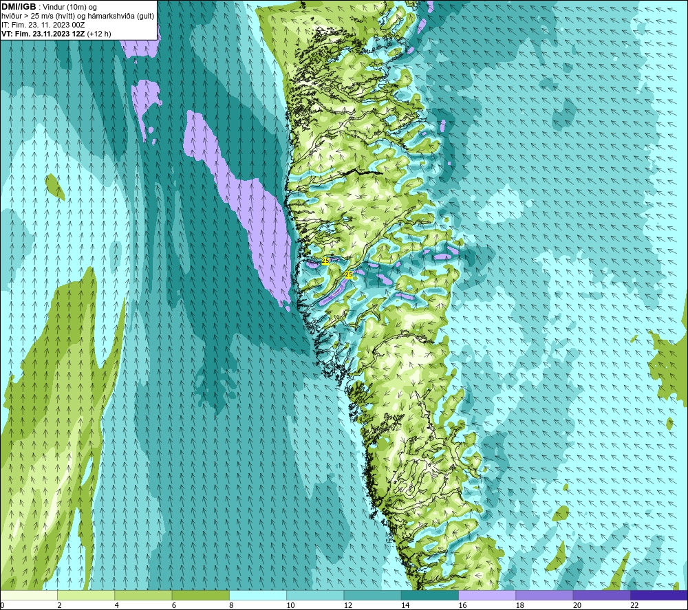Screen dimensions: 688x610
Task: Click the legend scale label '18'
Action: tap(520, 605)
